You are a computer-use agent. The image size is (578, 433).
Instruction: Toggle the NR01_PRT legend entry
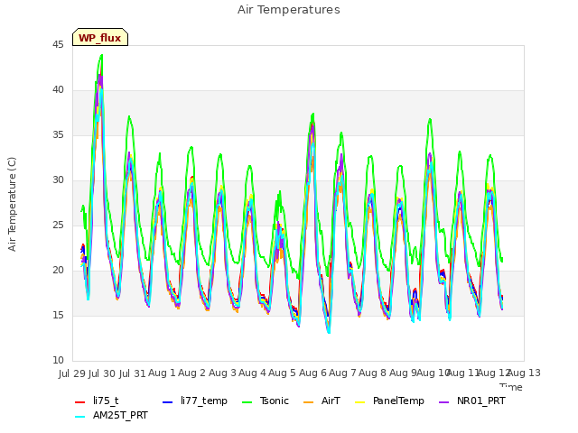pos(471,401)
